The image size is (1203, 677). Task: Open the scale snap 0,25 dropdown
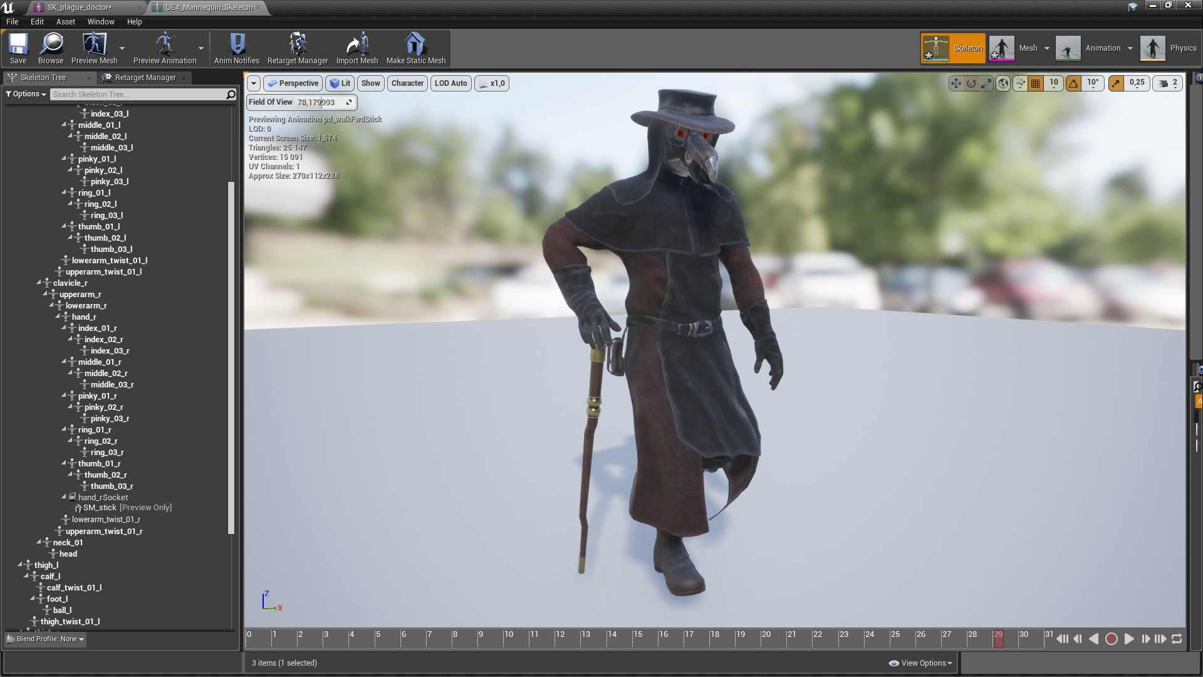click(1137, 83)
